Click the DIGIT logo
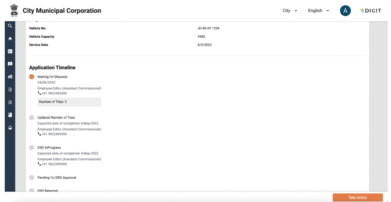391x202 pixels. [371, 11]
